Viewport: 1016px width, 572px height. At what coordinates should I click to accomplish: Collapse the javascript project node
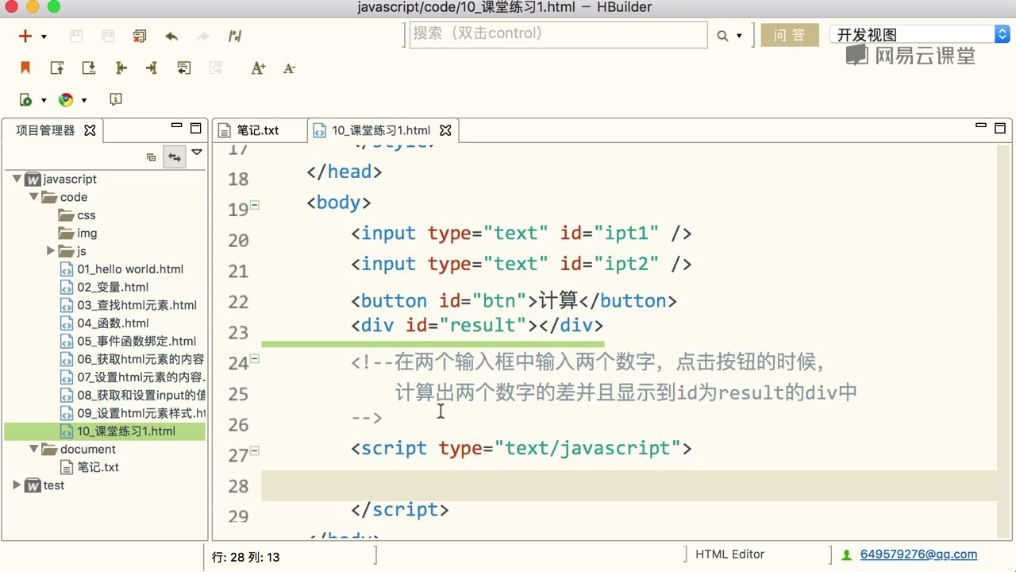tap(17, 180)
